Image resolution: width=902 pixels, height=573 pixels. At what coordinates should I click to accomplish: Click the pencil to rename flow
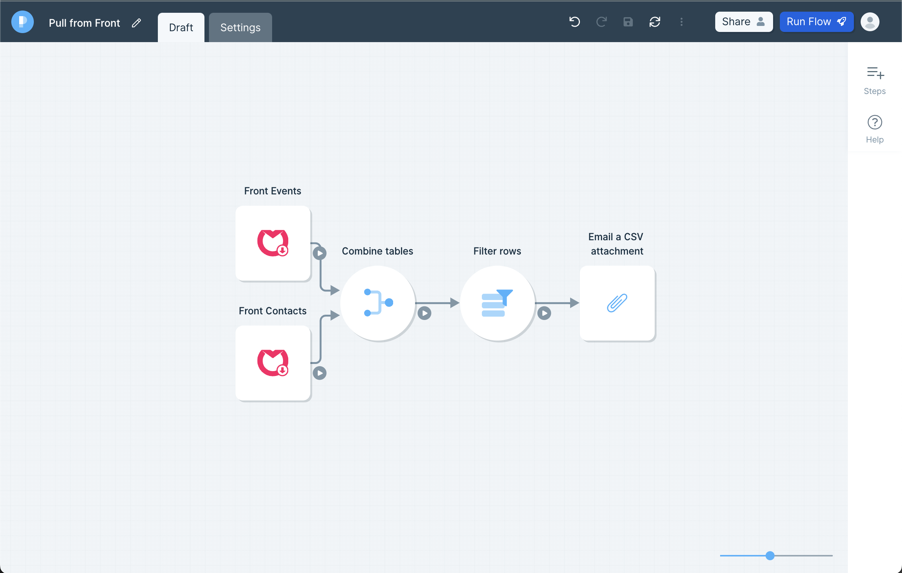pyautogui.click(x=136, y=23)
